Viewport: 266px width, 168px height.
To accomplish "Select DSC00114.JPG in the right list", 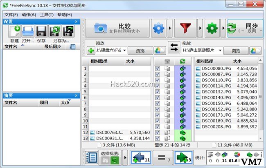I will (216, 86).
